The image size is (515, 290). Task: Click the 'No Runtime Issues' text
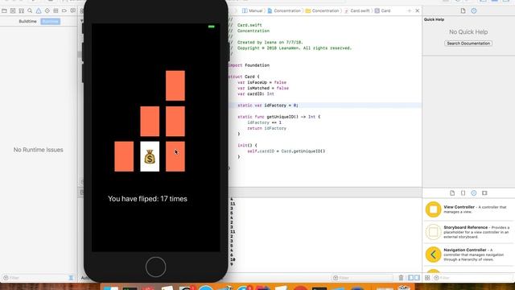(39, 150)
